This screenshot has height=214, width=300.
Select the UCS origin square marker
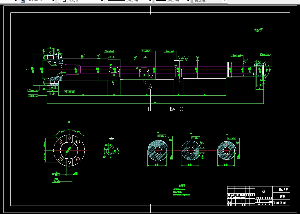pyautogui.click(x=150, y=109)
